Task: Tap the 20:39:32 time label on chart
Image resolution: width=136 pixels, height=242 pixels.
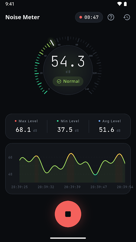Action: click(46, 187)
